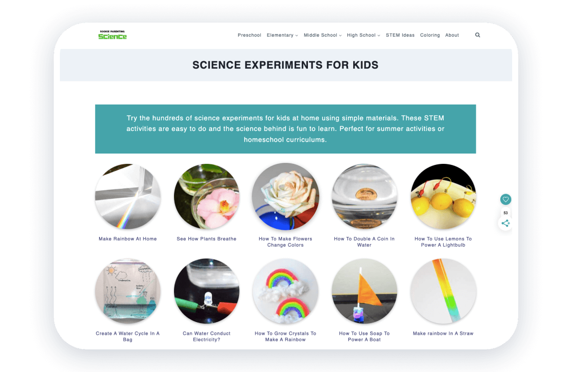This screenshot has height=372, width=572.
Task: Click the lemons powering a lightbulb image
Action: (443, 196)
